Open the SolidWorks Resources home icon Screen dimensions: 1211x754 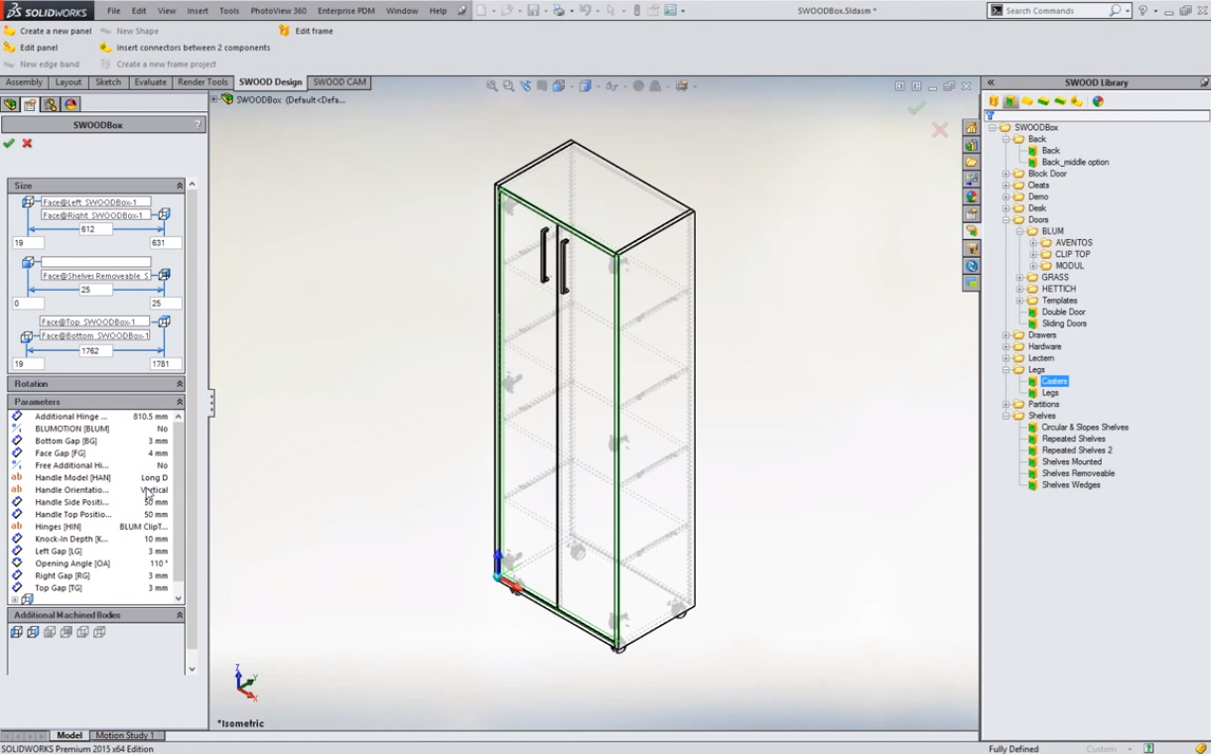[x=971, y=128]
